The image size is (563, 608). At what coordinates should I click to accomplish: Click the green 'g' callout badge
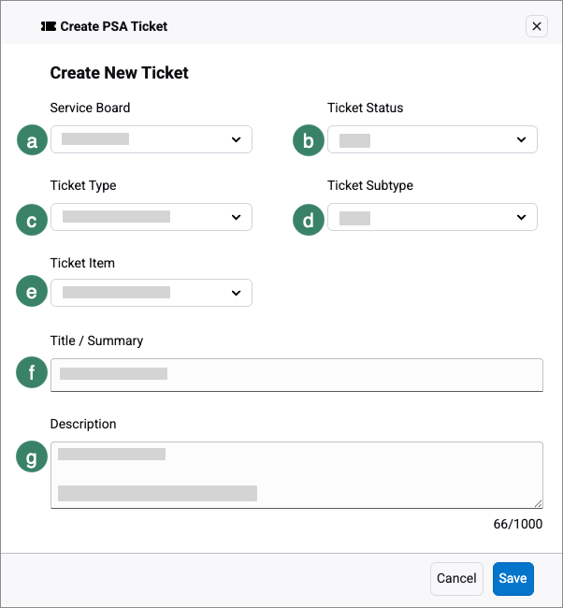pyautogui.click(x=33, y=457)
